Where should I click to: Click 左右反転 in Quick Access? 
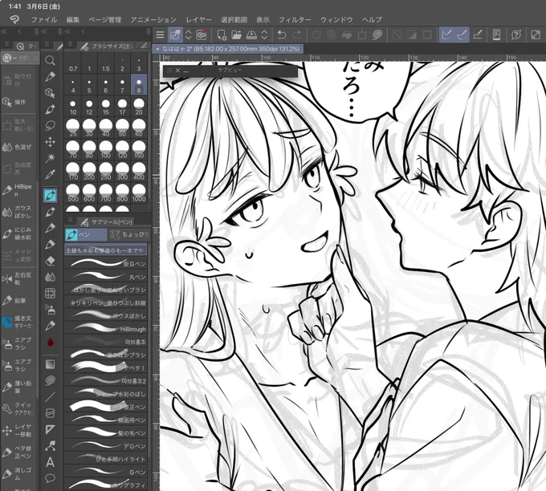(18, 278)
